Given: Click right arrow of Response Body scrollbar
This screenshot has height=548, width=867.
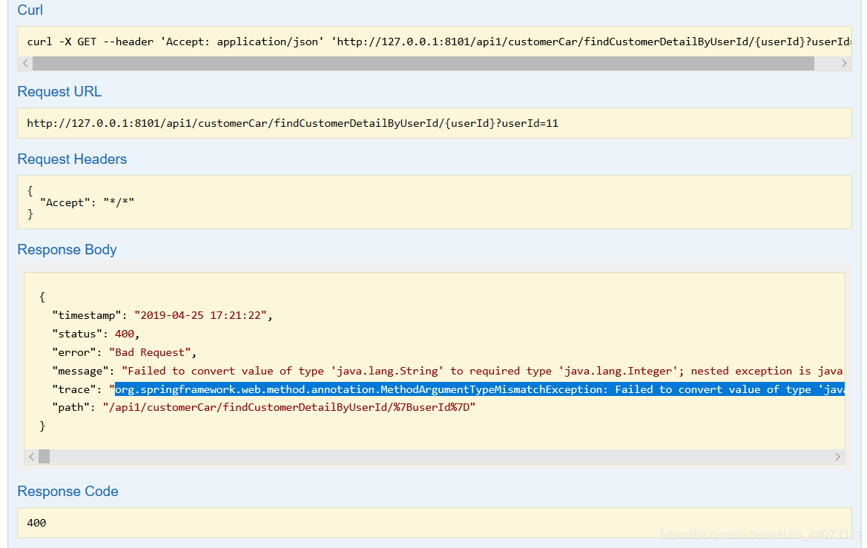Looking at the screenshot, I should pyautogui.click(x=837, y=457).
